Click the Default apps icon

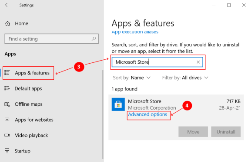[7, 88]
